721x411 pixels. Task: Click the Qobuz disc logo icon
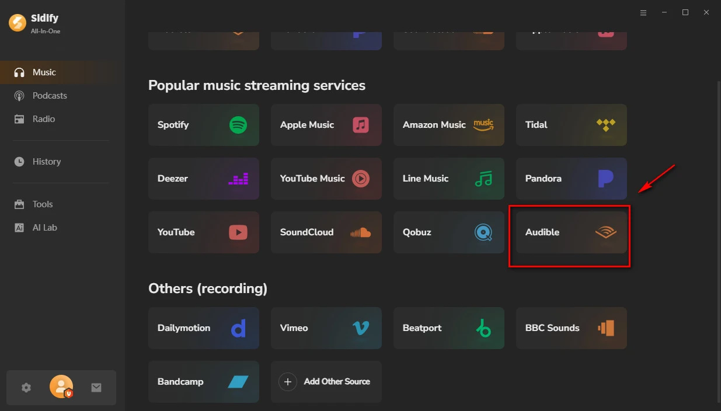pyautogui.click(x=483, y=232)
